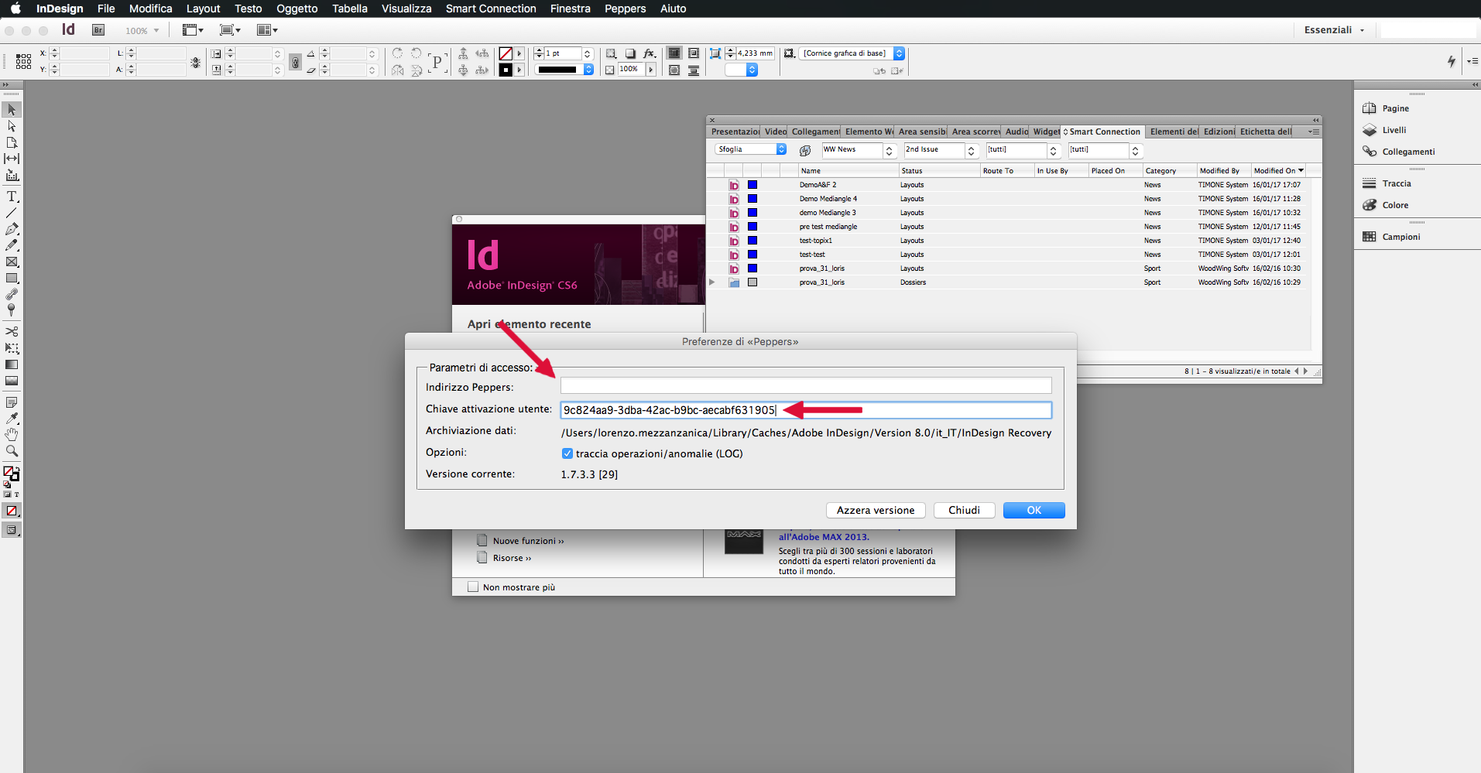The width and height of the screenshot is (1481, 773).
Task: Select the Rectangle Frame tool
Action: point(12,262)
